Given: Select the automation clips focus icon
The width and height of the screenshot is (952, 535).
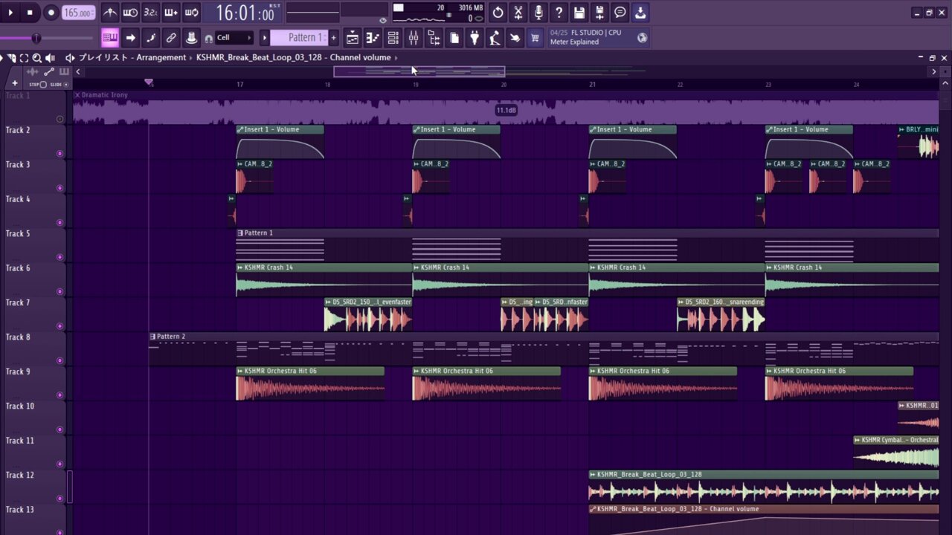Looking at the screenshot, I should click(49, 71).
